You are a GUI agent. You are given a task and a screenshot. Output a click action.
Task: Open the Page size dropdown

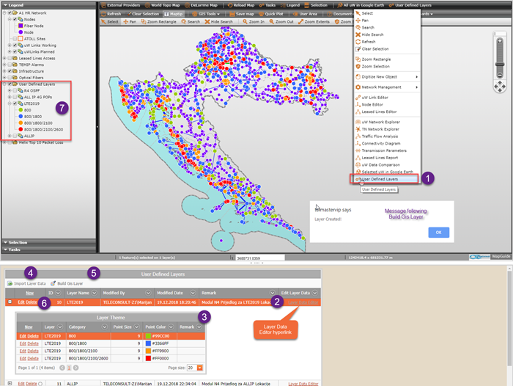coord(199,368)
